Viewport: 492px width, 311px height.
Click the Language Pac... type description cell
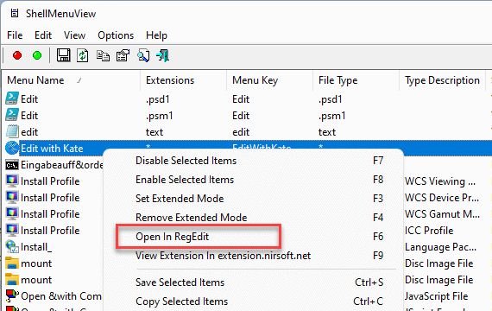point(440,247)
